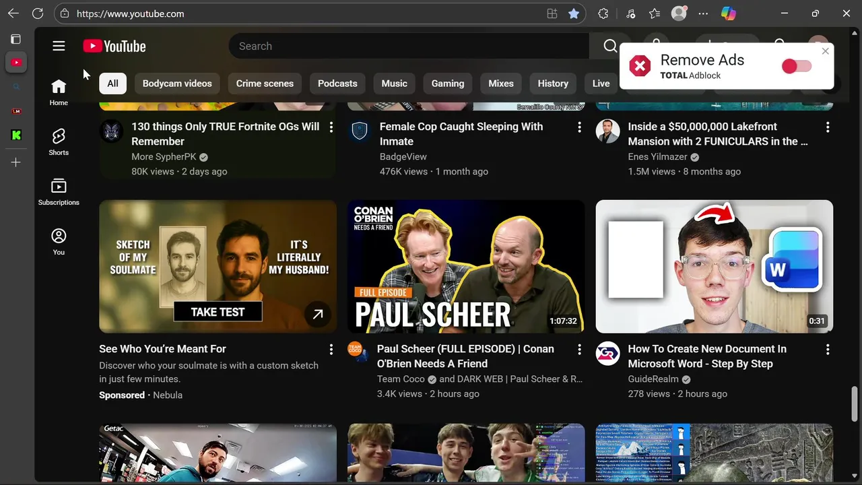Select the Podcasts filter chip
This screenshot has height=485, width=862.
(337, 84)
